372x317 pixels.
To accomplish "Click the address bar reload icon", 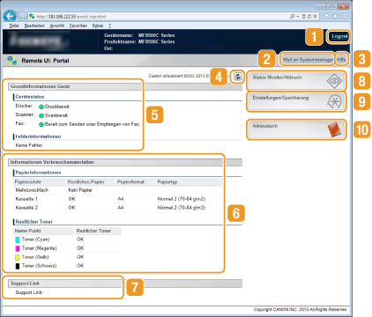I will coord(309,16).
